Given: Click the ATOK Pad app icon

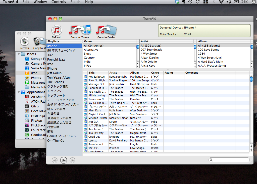Looking at the screenshot, I should 27,101.
